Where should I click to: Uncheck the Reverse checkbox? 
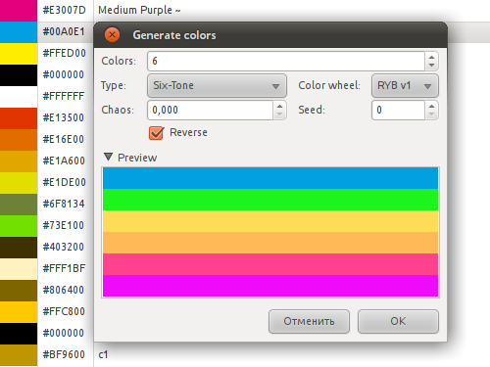[156, 133]
